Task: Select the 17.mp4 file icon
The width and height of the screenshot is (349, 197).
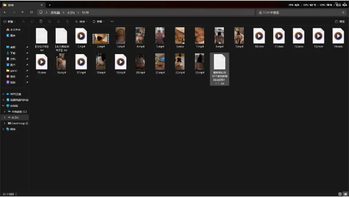Action: [x=81, y=62]
